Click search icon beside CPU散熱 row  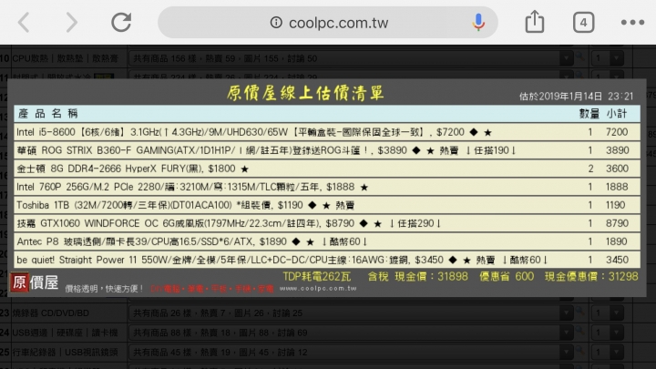coord(580,56)
